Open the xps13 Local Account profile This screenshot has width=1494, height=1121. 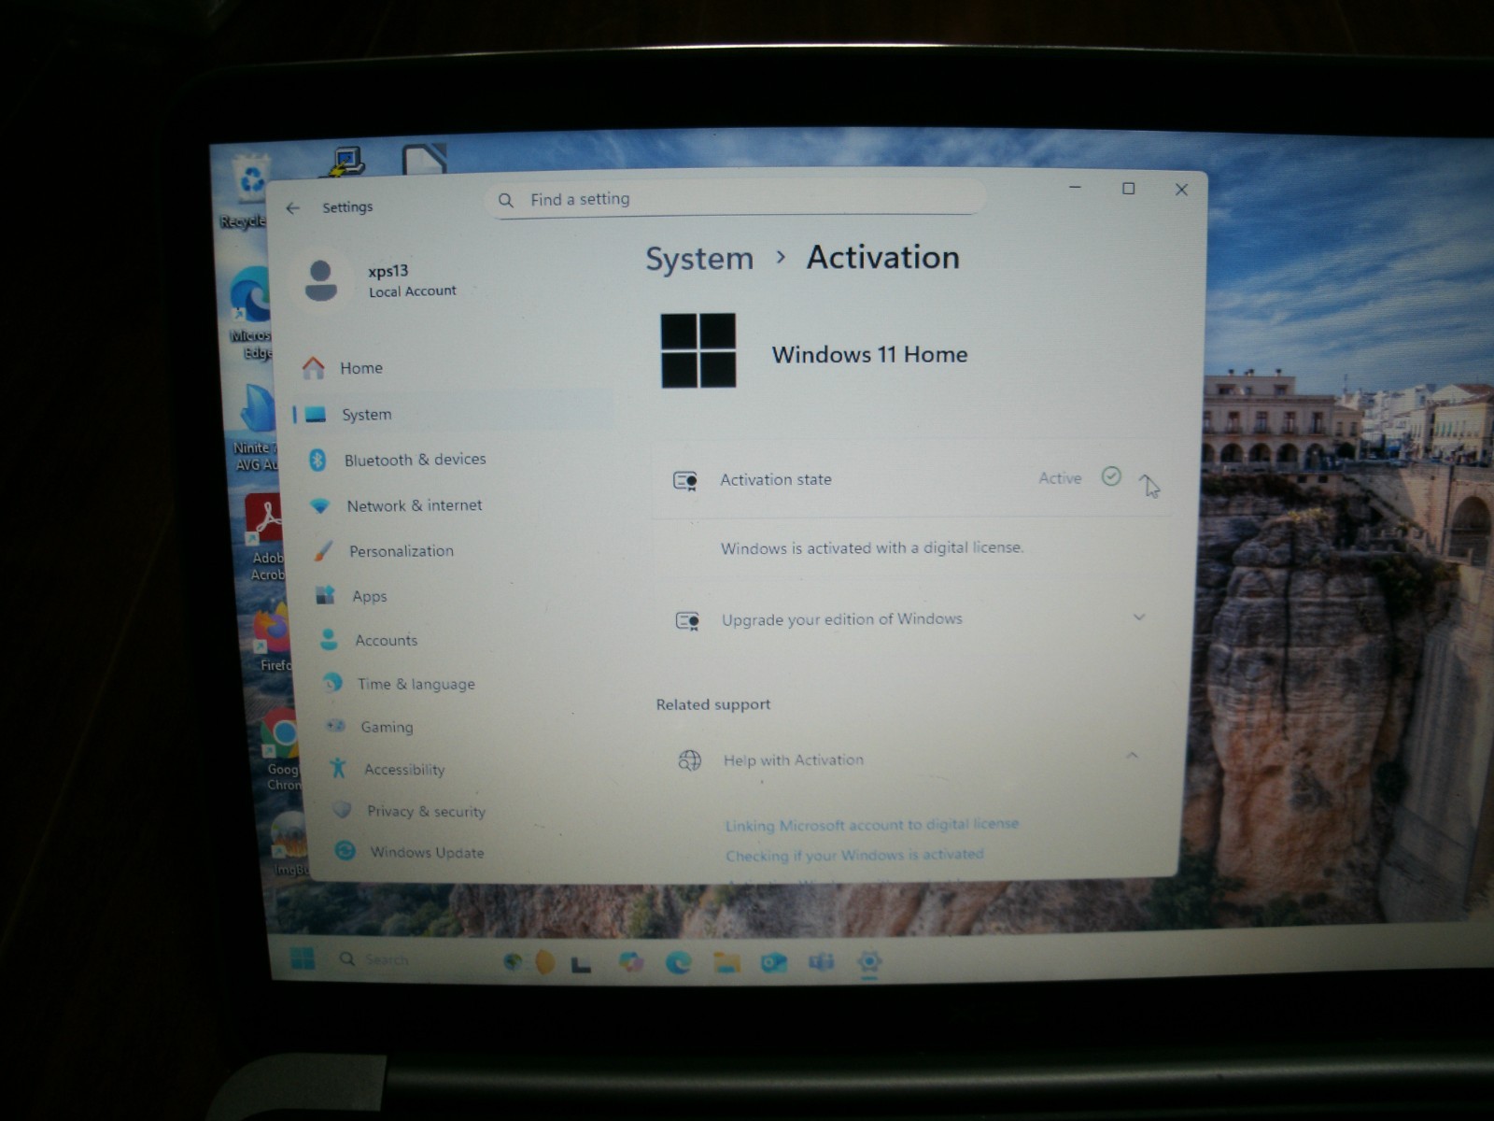click(x=383, y=280)
